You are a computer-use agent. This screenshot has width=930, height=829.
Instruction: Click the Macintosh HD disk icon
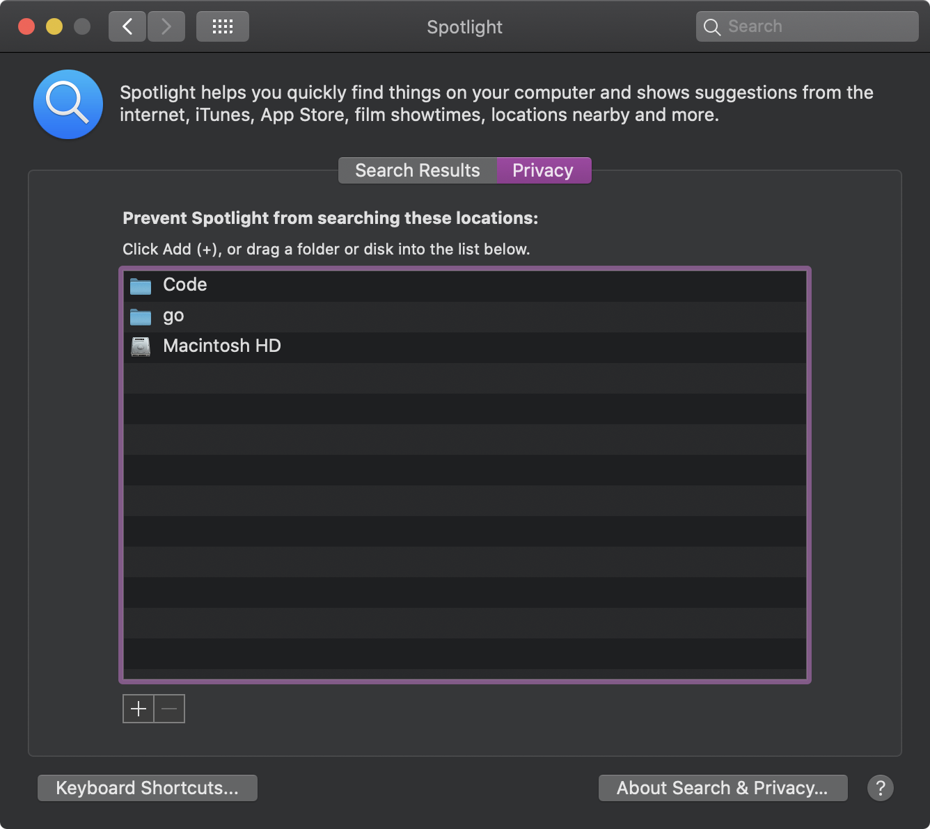pos(141,346)
